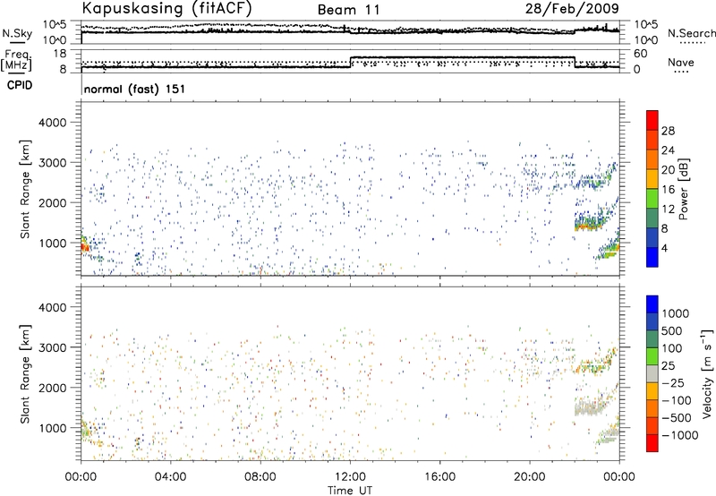
Task: Pick the orange 20–24 dB Power colorbar segment
Action: pos(652,159)
